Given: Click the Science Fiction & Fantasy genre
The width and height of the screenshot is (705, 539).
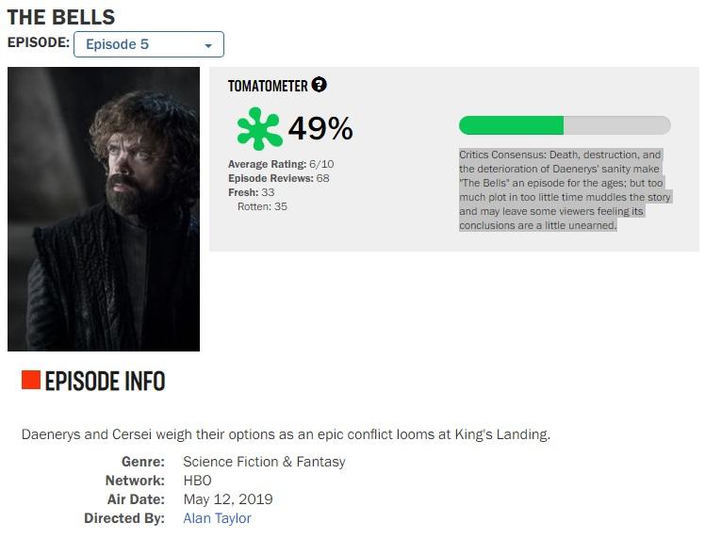Looking at the screenshot, I should [x=264, y=462].
